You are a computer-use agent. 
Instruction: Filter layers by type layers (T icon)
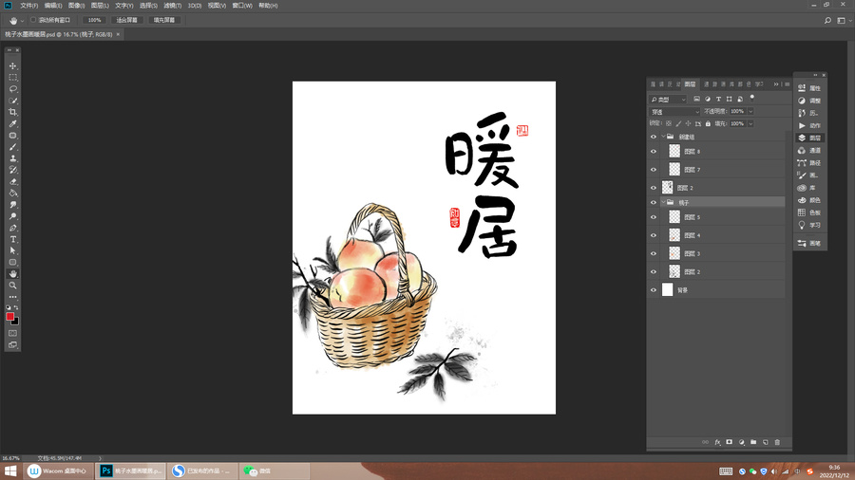tap(718, 99)
